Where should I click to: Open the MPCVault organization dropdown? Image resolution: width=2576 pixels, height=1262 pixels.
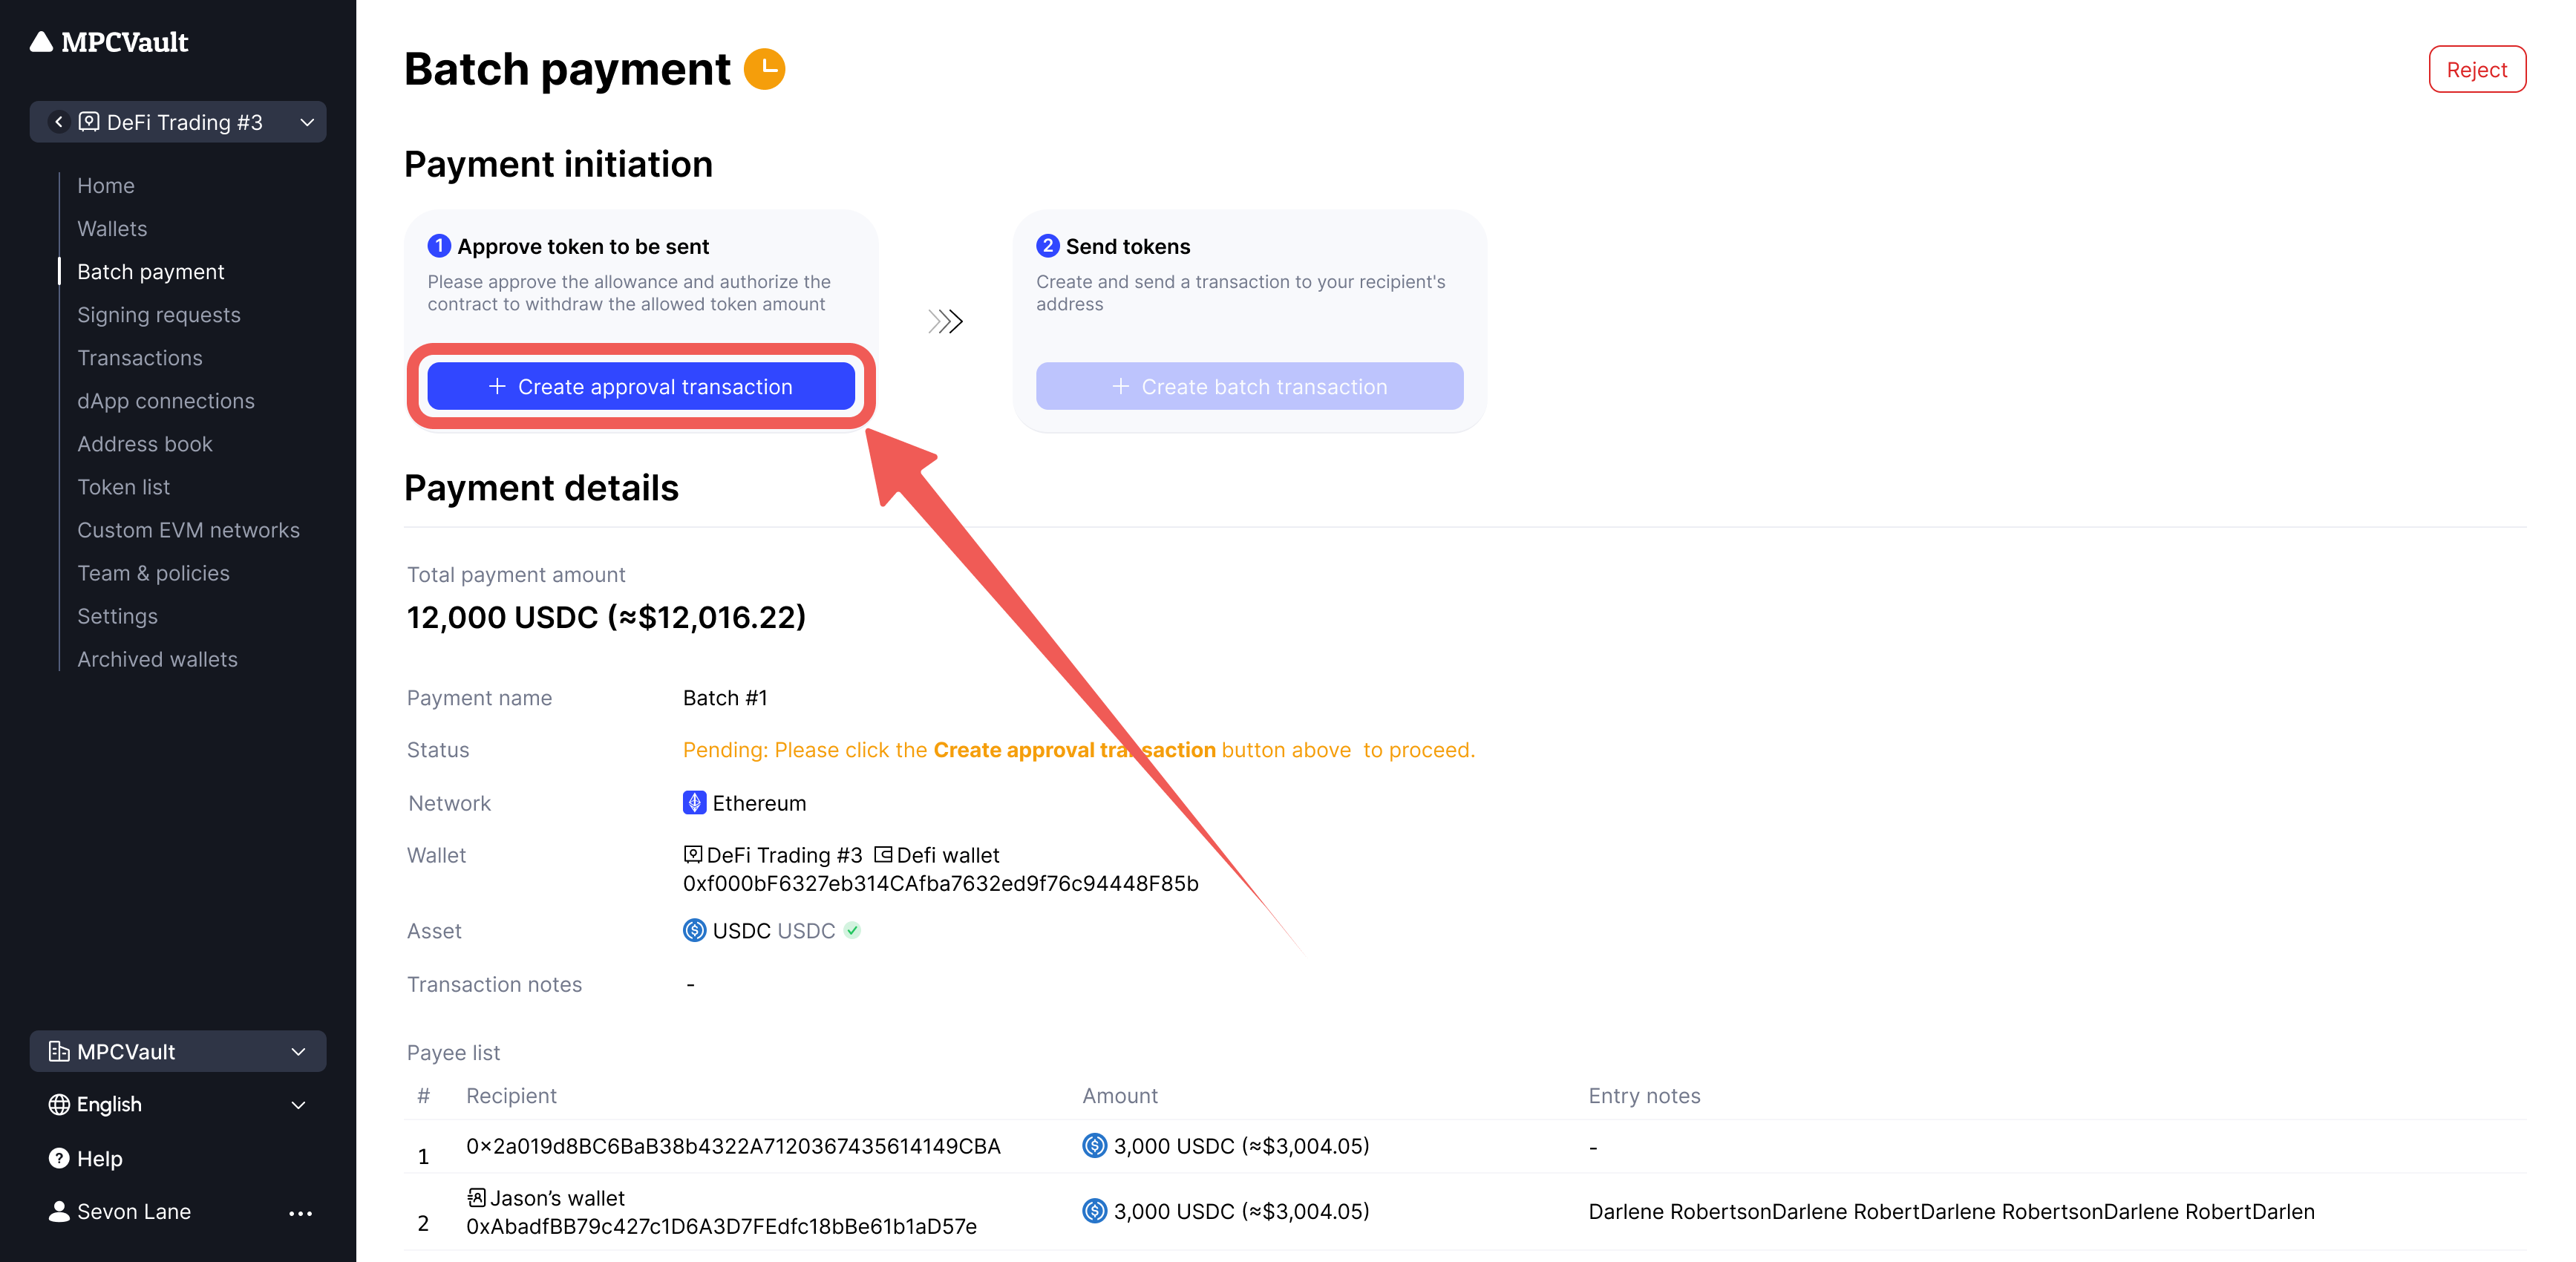tap(298, 1052)
